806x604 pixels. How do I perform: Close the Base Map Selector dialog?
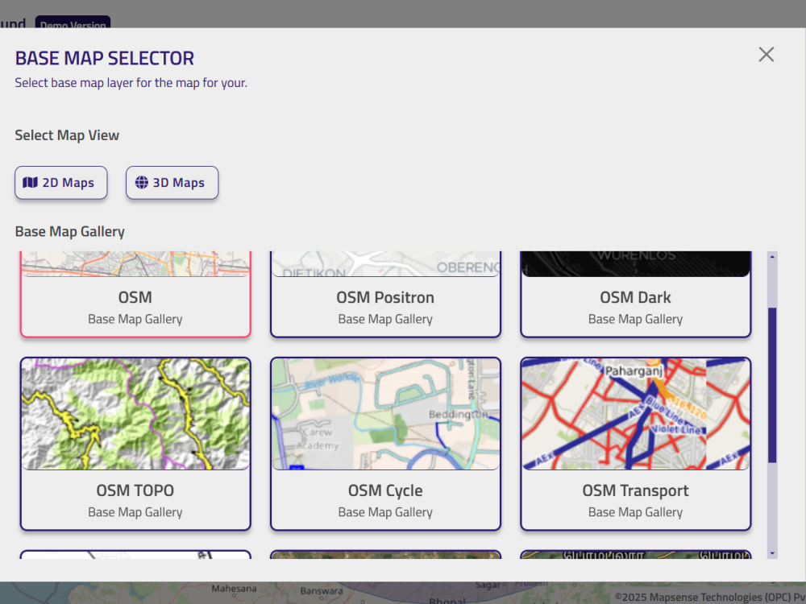pyautogui.click(x=766, y=55)
